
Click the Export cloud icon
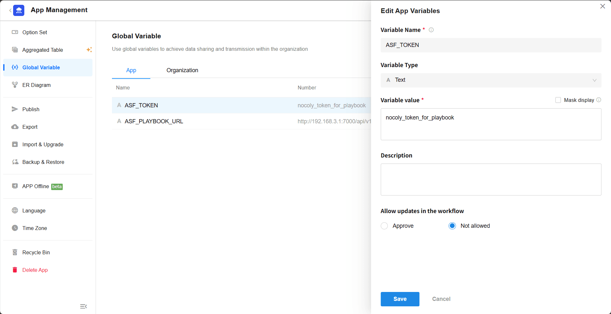15,127
